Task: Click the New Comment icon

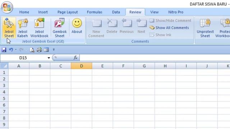Action: point(97,23)
